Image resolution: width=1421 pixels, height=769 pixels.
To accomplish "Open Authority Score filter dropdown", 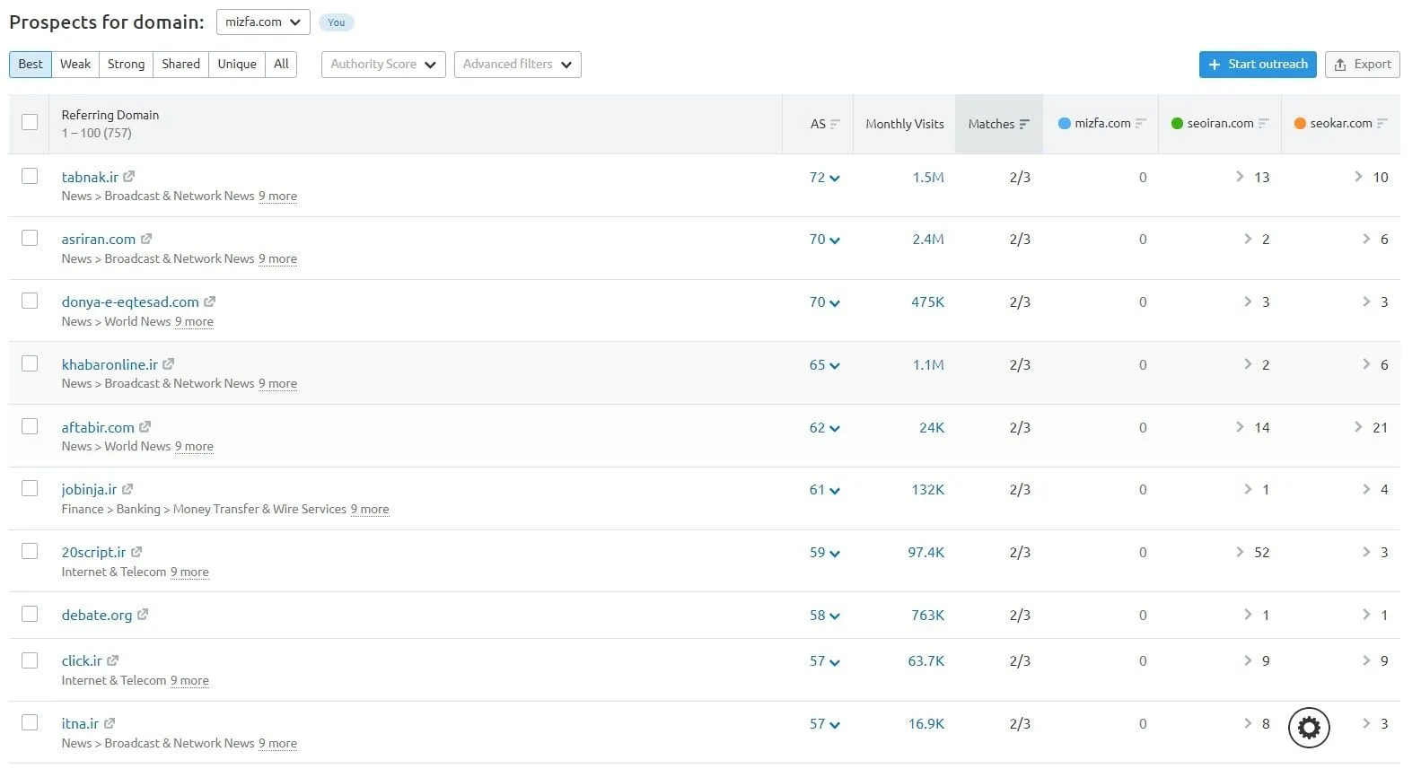I will [383, 65].
